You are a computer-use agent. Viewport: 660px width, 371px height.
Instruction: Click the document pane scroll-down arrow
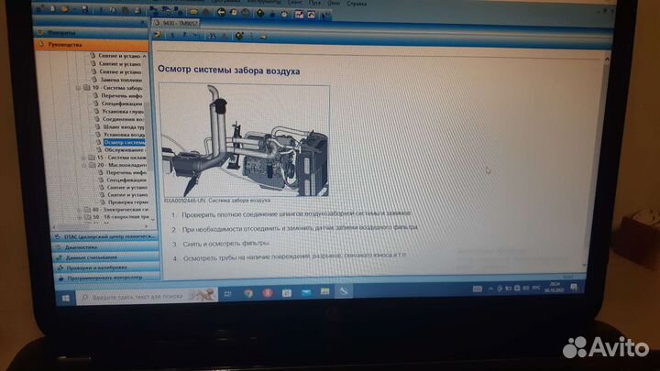[584, 266]
